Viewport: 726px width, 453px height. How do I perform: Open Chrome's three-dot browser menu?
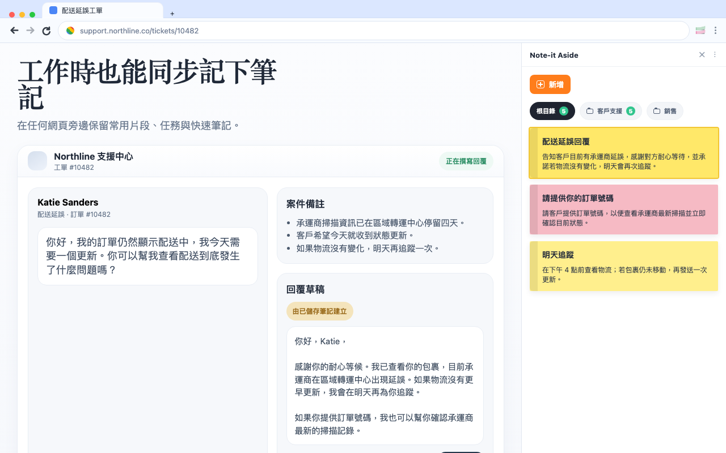[x=716, y=31]
